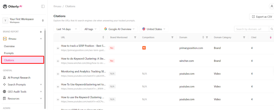The image size is (274, 110).
Task: Click the Competitors column filter icon
Action: tap(172, 38)
